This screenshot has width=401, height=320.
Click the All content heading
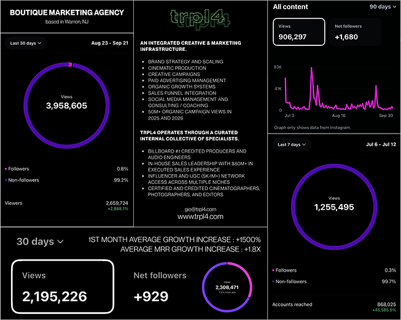[x=290, y=7]
